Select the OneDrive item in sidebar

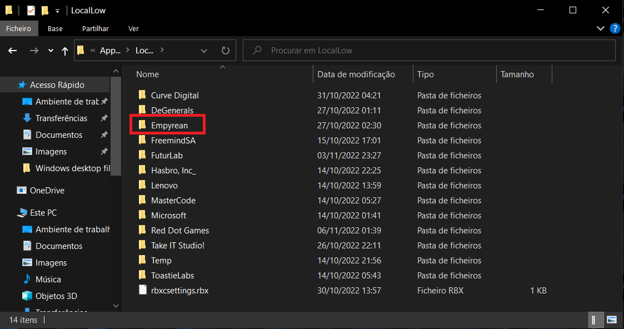pos(47,191)
